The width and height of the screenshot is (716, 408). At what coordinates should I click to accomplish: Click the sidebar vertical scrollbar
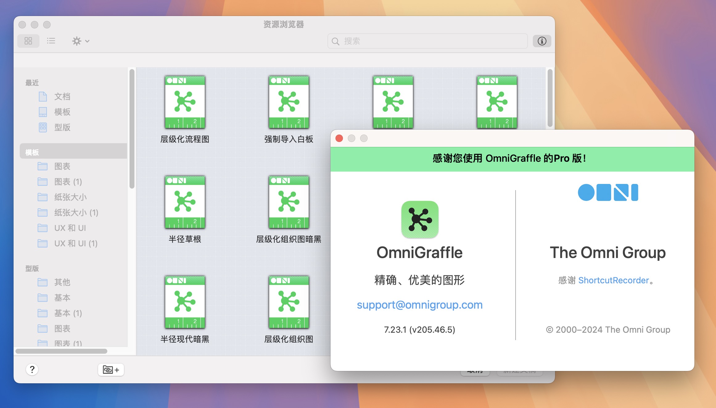click(132, 129)
